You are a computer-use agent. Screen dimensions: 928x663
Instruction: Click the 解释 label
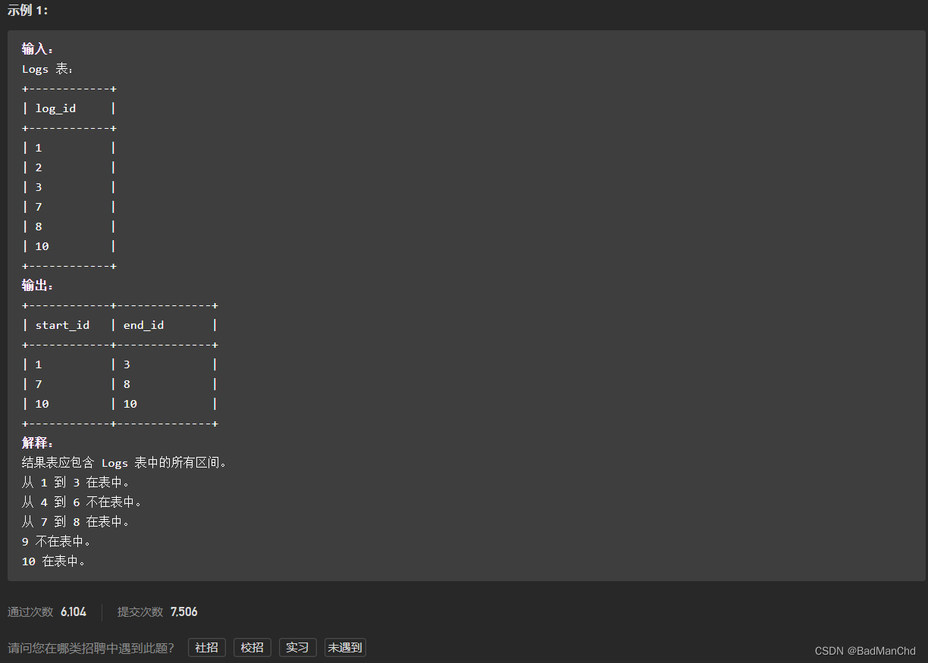tap(38, 443)
